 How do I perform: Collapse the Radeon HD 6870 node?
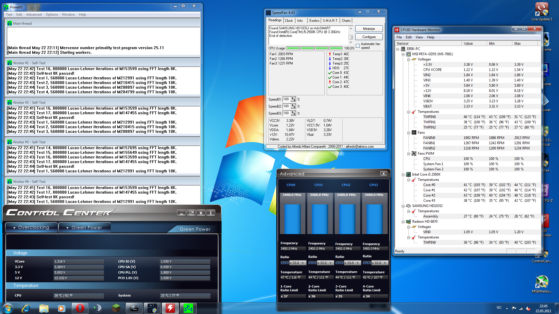click(403, 222)
